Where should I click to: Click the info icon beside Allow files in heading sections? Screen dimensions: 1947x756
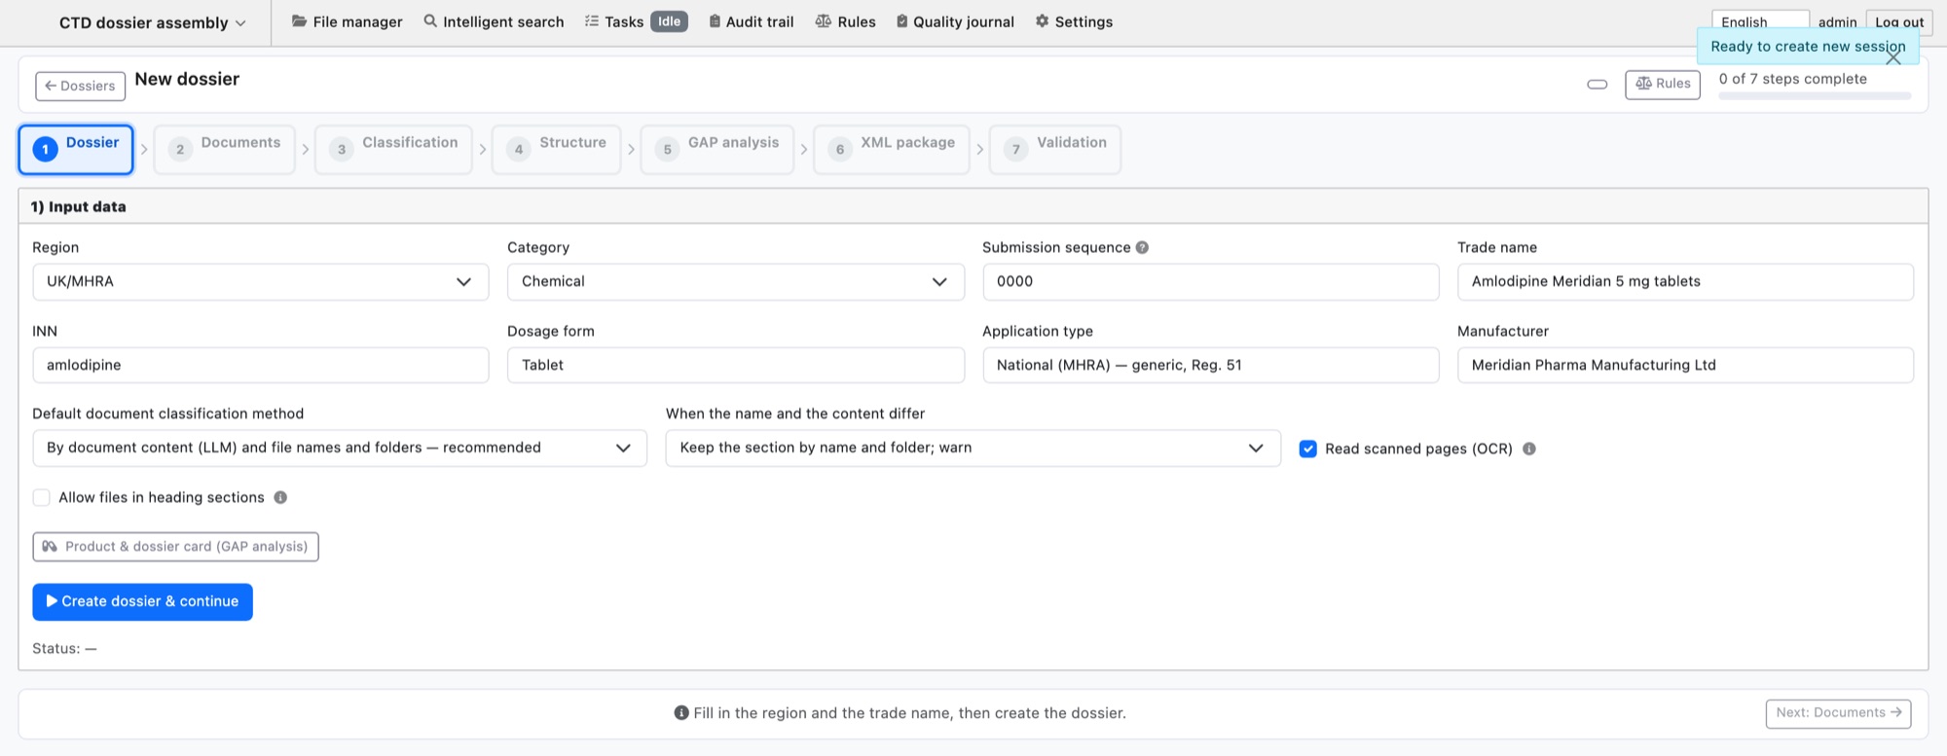(x=280, y=497)
